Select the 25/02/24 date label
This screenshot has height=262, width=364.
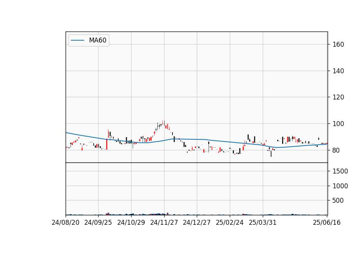point(230,223)
